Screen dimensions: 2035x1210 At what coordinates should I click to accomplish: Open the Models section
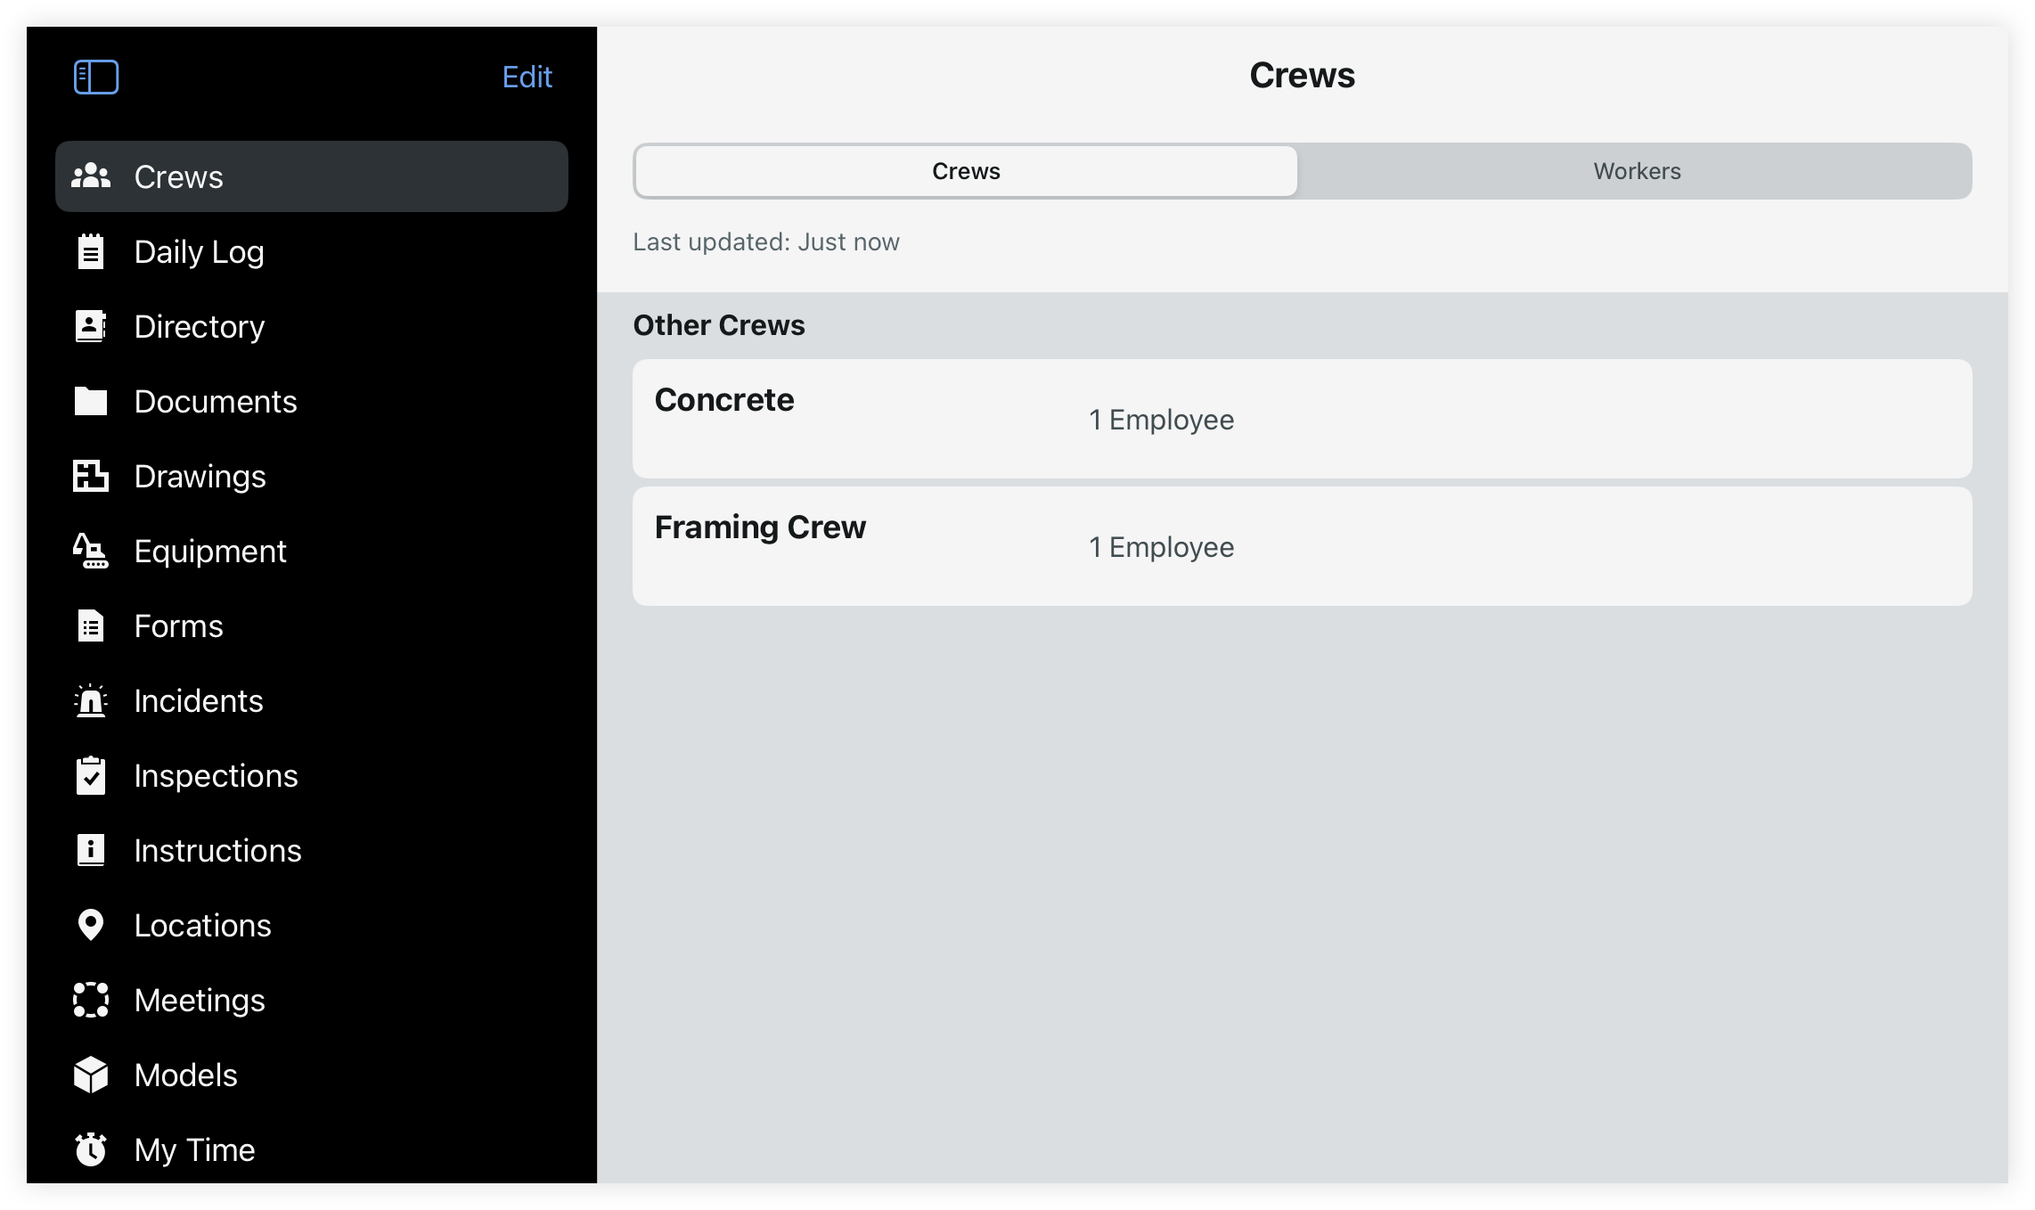pos(184,1075)
